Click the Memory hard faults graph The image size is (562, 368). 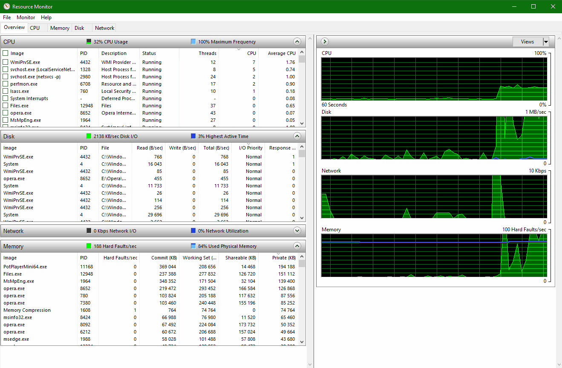434,255
